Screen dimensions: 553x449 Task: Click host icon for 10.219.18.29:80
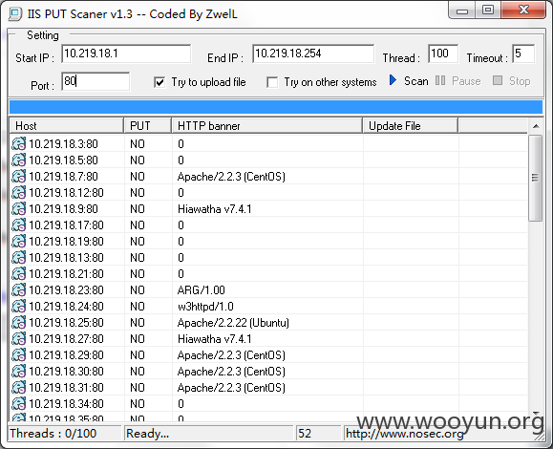coord(19,354)
